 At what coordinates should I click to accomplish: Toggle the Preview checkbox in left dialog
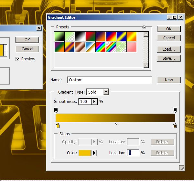click(17, 59)
